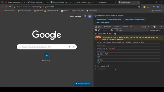Show more DevTools tabs
This screenshot has width=164, height=92.
pyautogui.click(x=131, y=27)
